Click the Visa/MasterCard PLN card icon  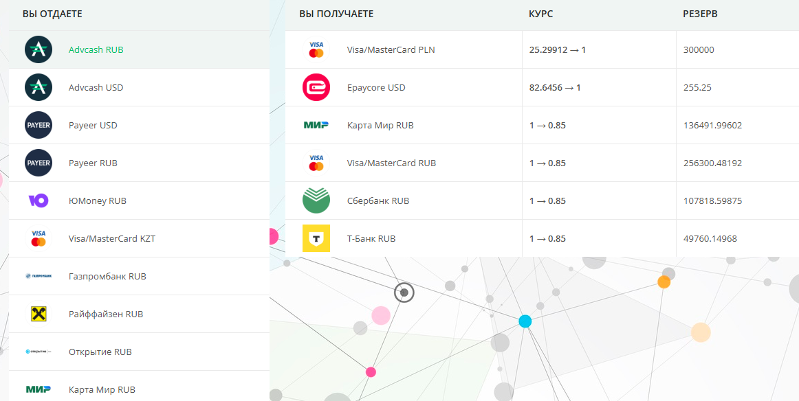pos(316,50)
